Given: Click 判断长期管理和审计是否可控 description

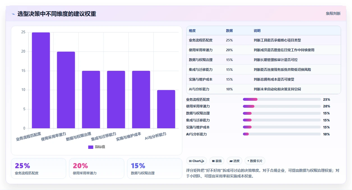Looking at the screenshot, I should (275, 60).
